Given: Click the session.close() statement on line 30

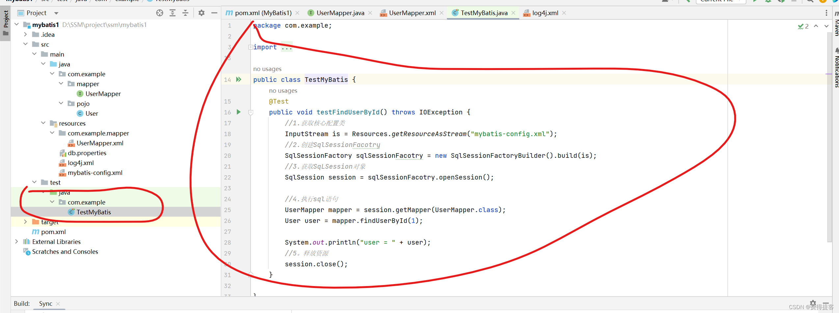Looking at the screenshot, I should (x=316, y=264).
